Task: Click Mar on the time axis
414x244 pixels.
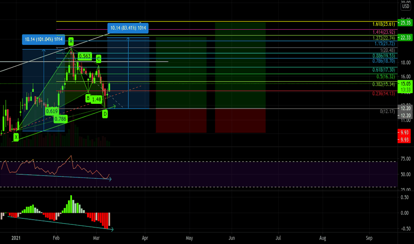Action: 96,238
